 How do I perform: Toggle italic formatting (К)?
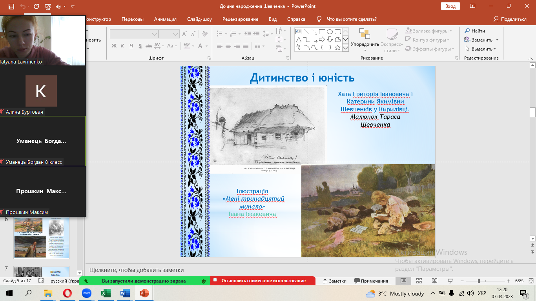[x=122, y=46]
